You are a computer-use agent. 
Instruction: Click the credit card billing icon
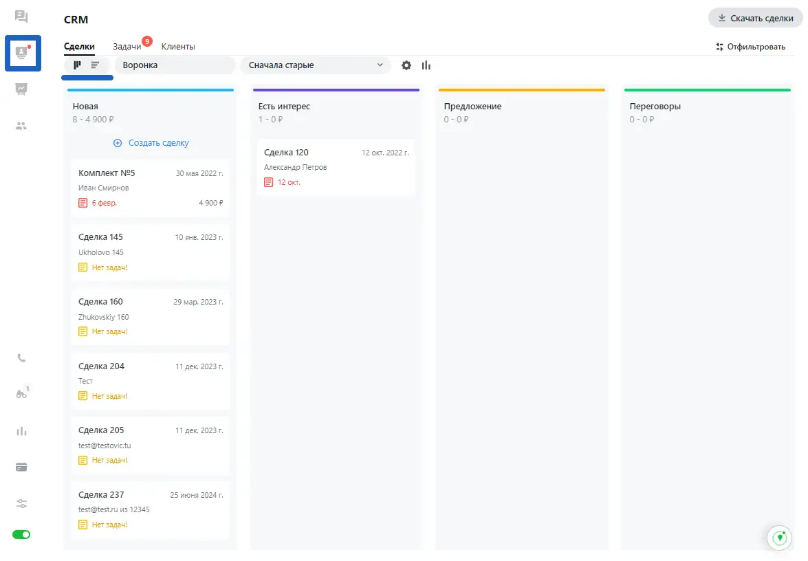21,467
